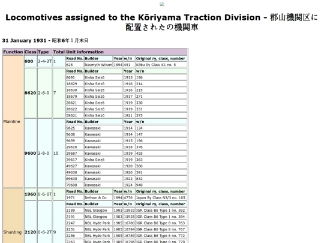324x243 pixels.
Task: Select road number 18629
Action: pyautogui.click(x=75, y=83)
